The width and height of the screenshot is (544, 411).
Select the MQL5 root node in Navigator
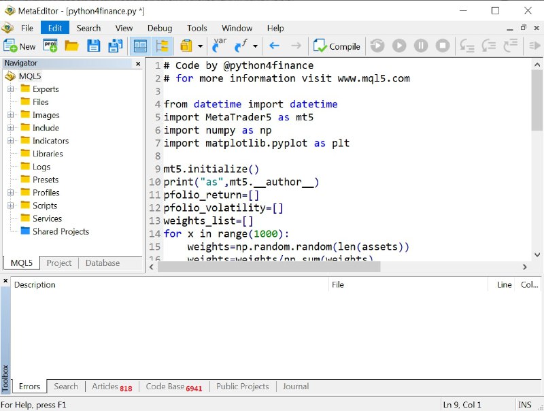(x=30, y=76)
